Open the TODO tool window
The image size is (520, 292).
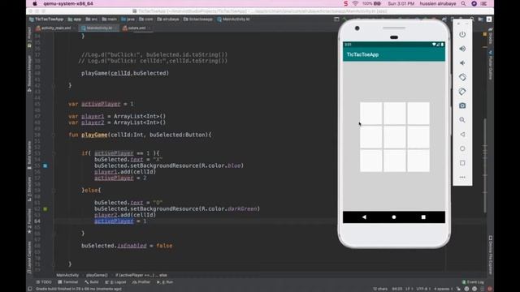tap(44, 282)
